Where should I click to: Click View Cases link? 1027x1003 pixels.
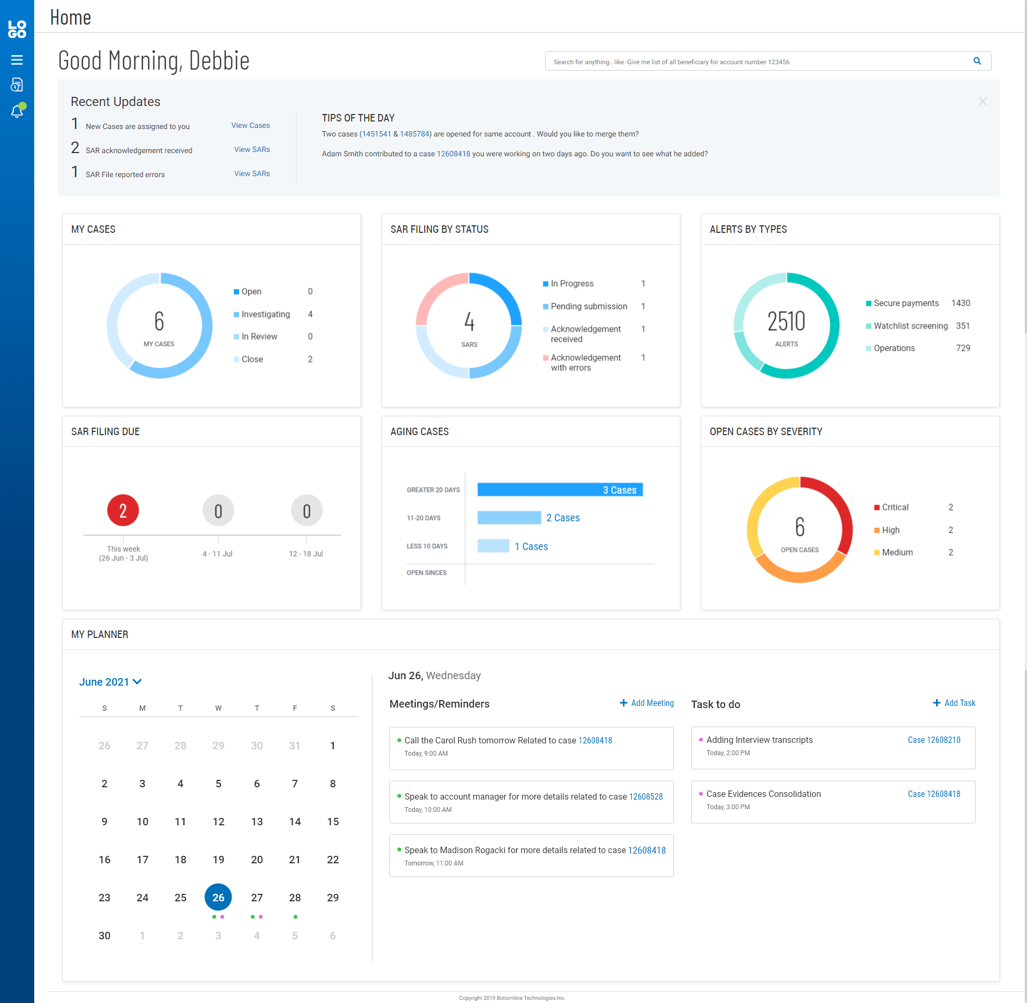click(250, 125)
